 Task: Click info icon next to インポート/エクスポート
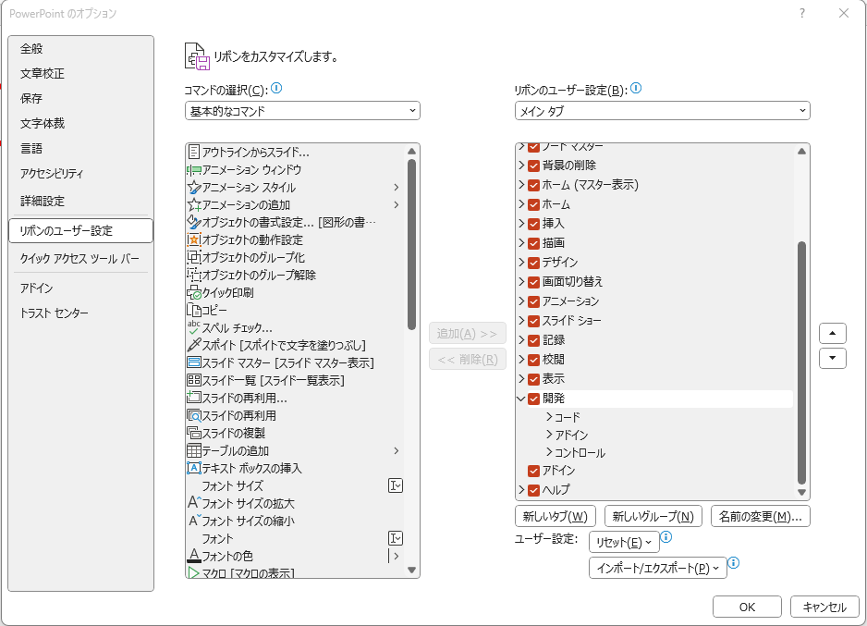point(733,563)
